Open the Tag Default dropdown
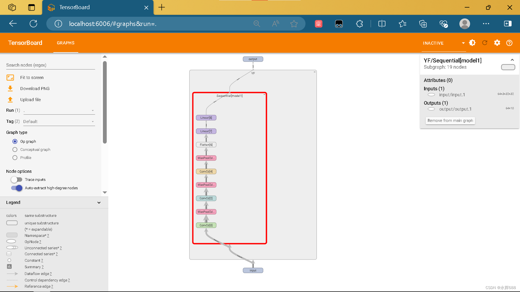The width and height of the screenshot is (520, 292). tap(59, 122)
